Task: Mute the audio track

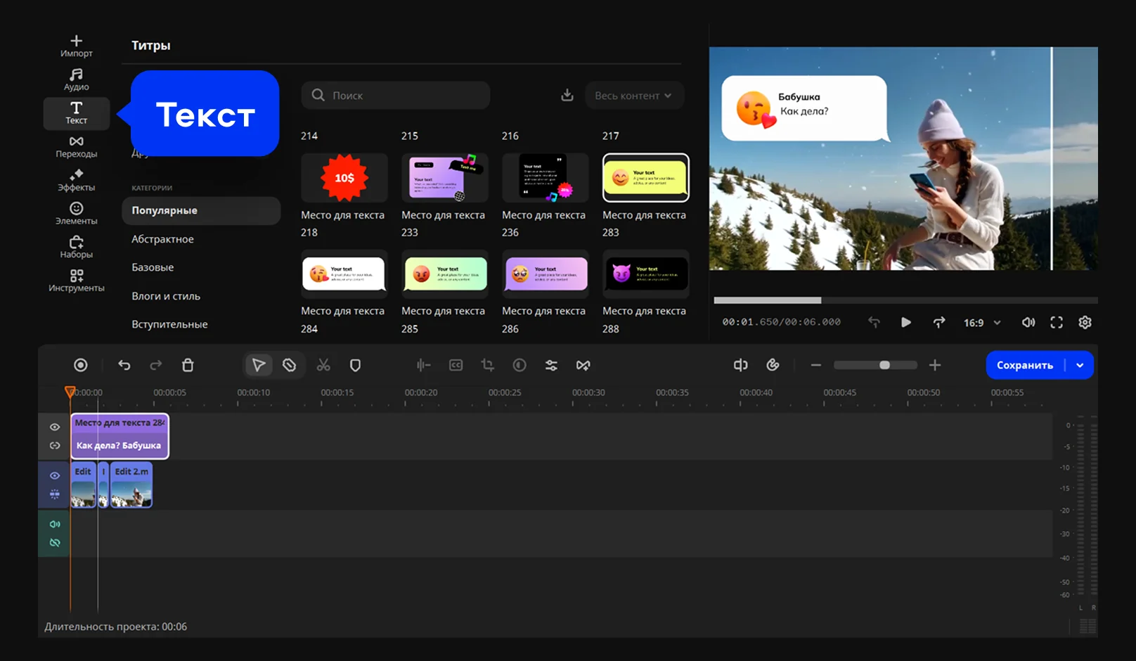Action: point(55,524)
